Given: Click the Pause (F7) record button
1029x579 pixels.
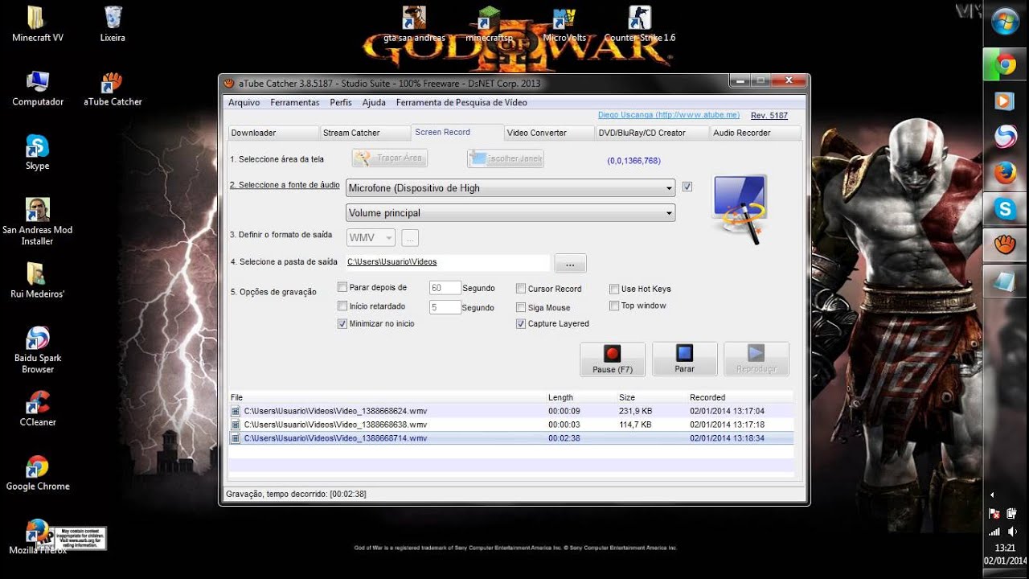Looking at the screenshot, I should [613, 359].
